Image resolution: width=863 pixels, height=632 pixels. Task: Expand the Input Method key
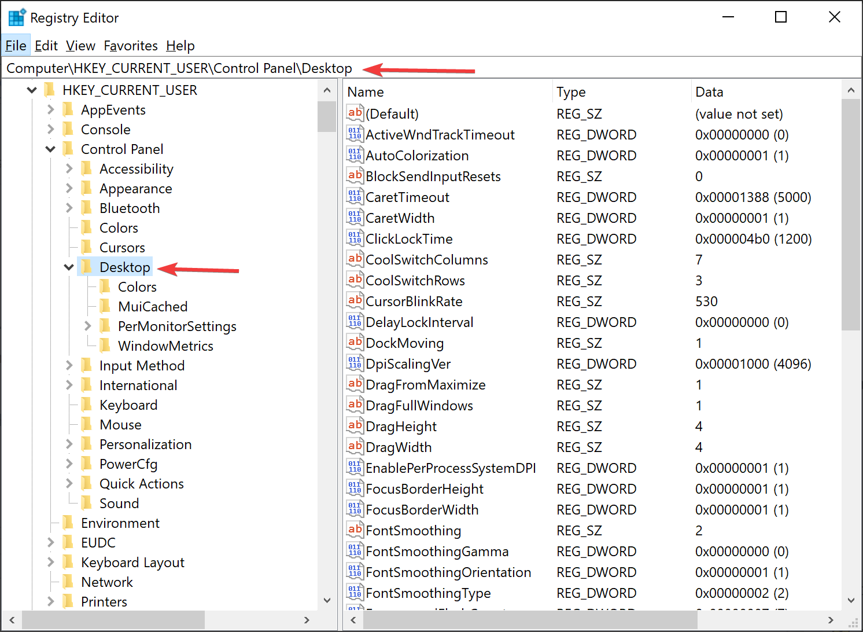(x=69, y=366)
